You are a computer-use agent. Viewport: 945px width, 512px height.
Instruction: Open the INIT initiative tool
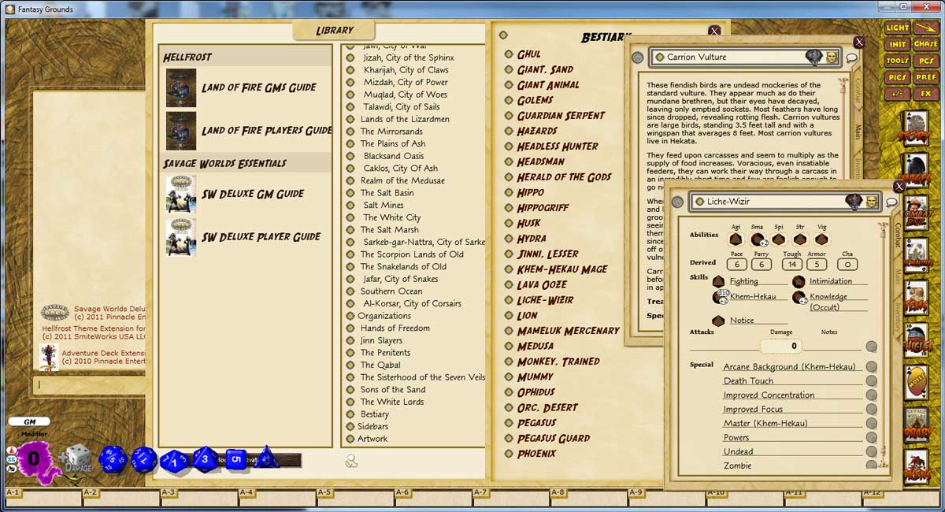tap(897, 44)
